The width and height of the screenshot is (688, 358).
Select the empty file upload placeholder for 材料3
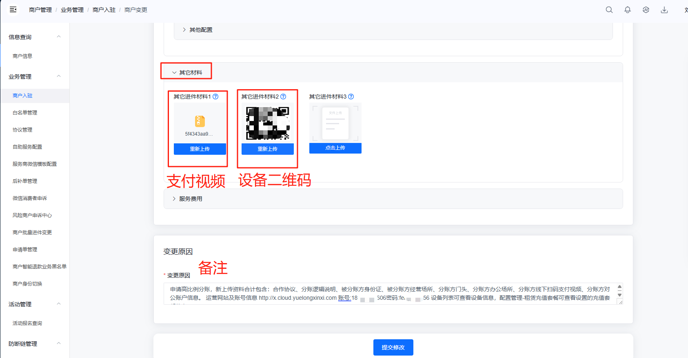[335, 123]
